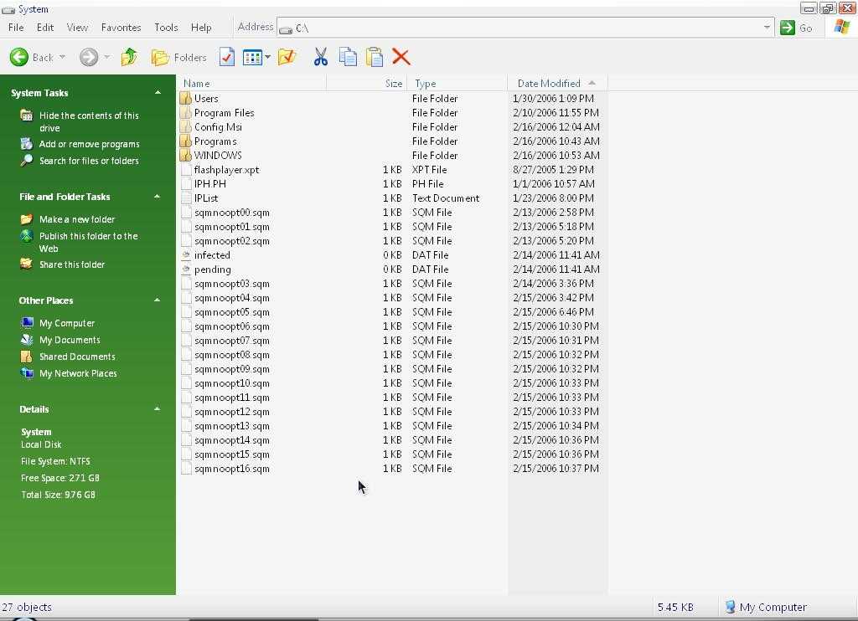This screenshot has width=858, height=621.
Task: Select the Config.Msi folder icon
Action: [x=185, y=127]
